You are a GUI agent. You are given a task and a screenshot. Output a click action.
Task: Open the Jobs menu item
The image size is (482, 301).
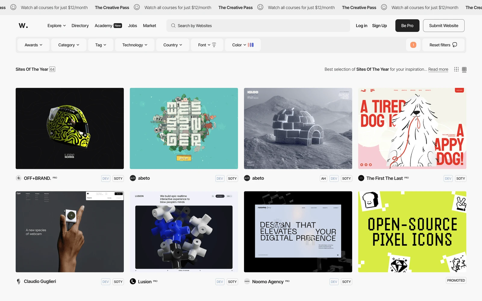(133, 26)
